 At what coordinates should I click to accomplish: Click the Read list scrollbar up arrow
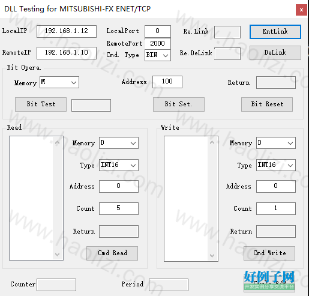(x=57, y=142)
